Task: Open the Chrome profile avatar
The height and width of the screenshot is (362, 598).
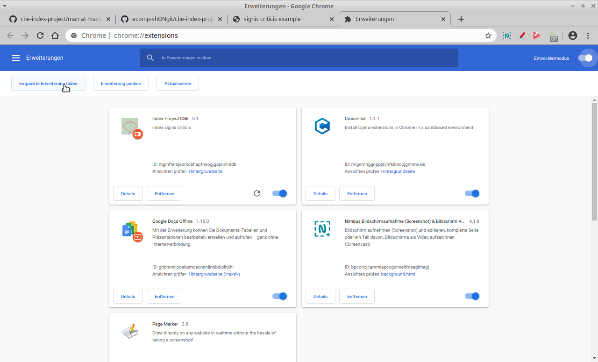Action: coord(573,35)
